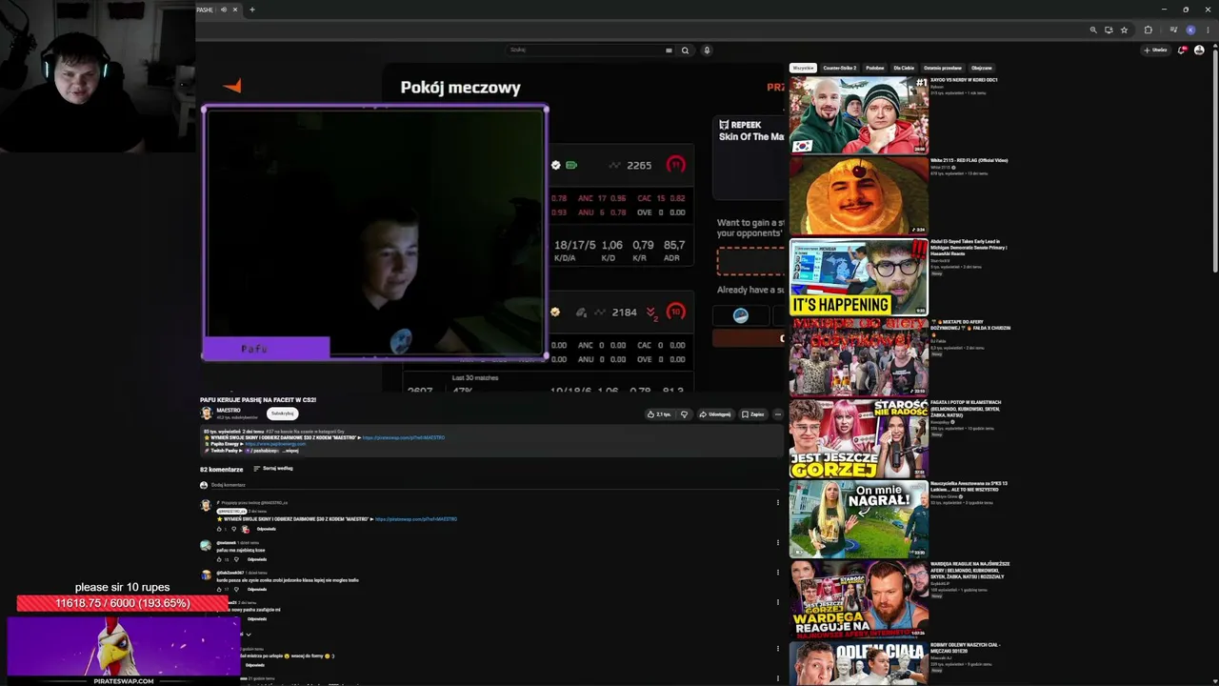Reply to the pinned MAESTRO comment
The width and height of the screenshot is (1219, 686).
(266, 529)
